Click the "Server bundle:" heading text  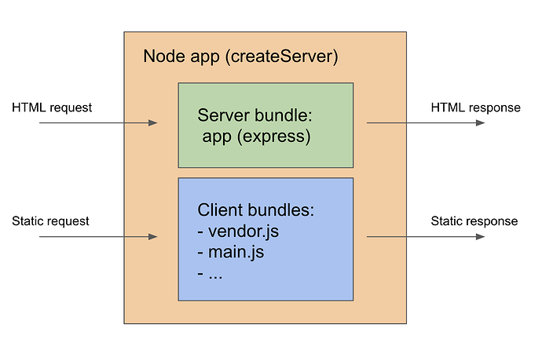255,116
